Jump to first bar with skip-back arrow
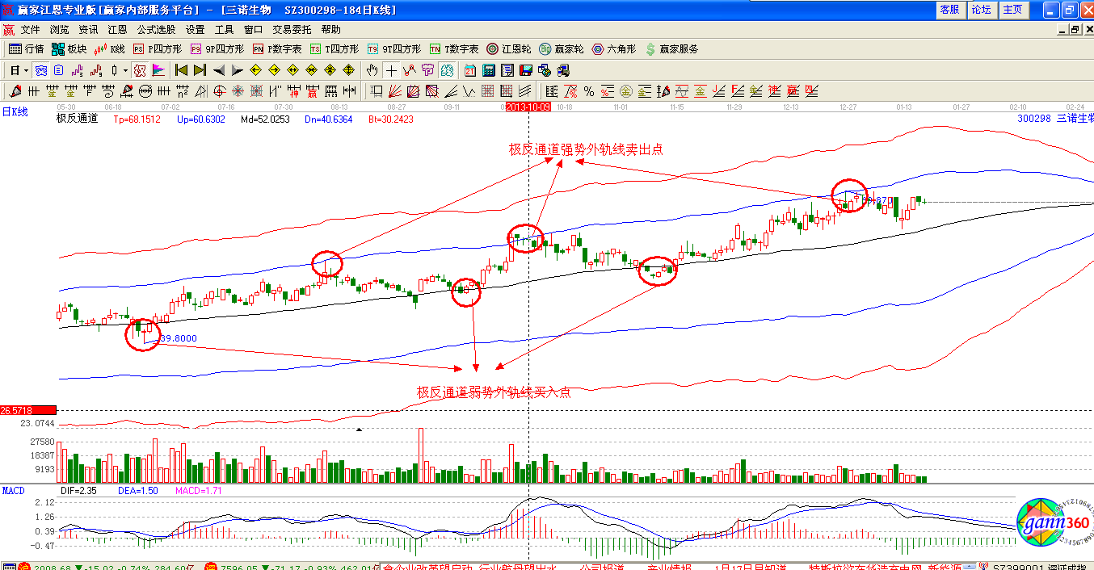 click(181, 70)
